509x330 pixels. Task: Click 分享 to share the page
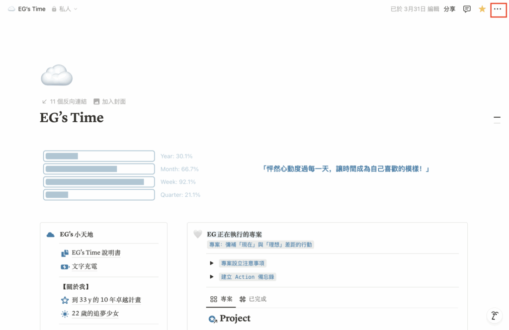[x=449, y=9]
